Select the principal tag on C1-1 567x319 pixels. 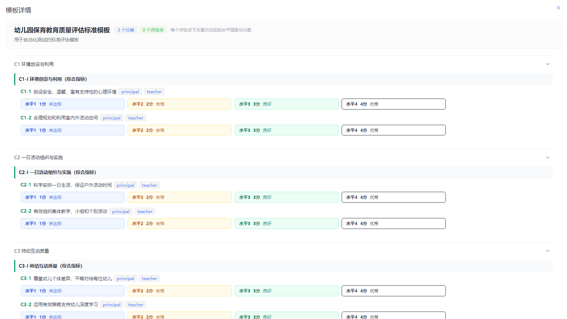click(130, 92)
